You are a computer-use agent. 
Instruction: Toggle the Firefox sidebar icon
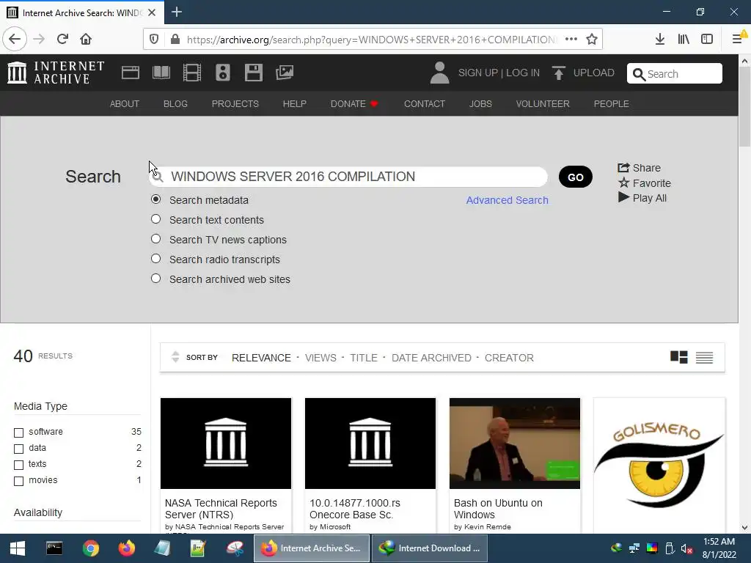pos(707,40)
